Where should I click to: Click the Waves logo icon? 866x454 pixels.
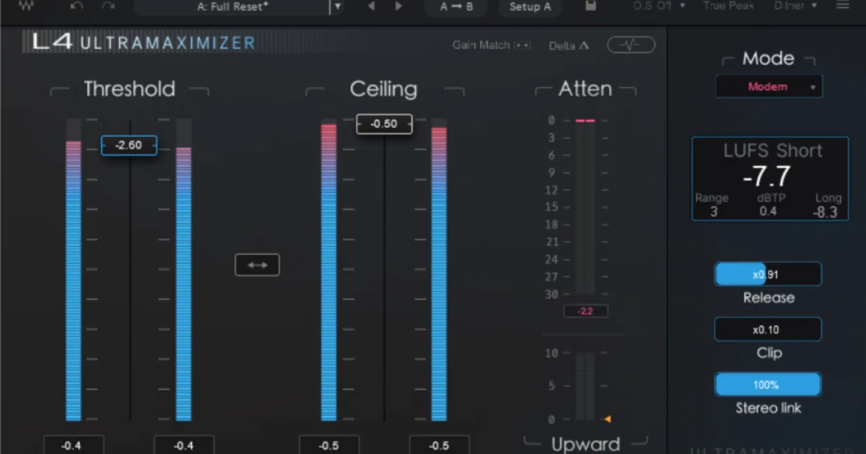(26, 5)
